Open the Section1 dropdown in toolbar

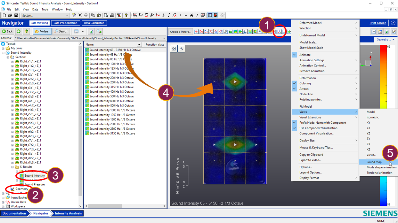click(x=67, y=15)
